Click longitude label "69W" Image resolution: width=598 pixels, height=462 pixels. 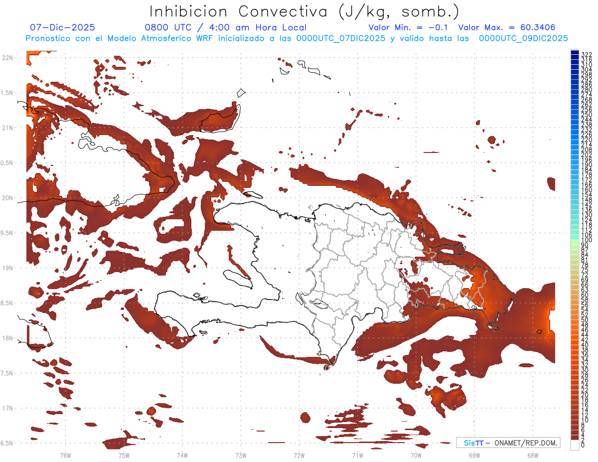(x=474, y=455)
